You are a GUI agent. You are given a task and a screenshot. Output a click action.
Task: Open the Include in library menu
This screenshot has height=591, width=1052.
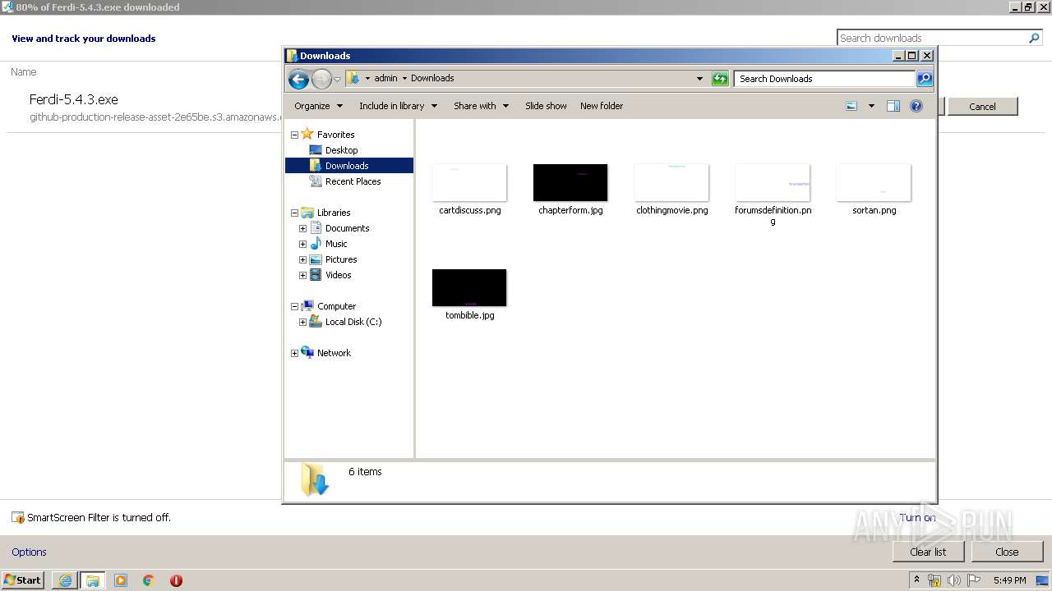click(x=398, y=106)
